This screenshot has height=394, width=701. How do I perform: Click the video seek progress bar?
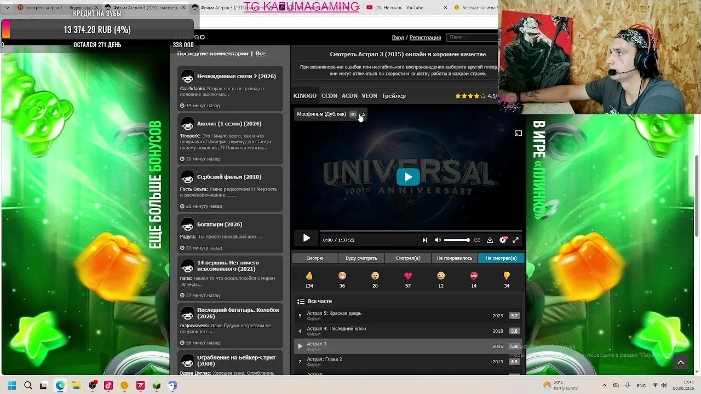tap(421, 231)
